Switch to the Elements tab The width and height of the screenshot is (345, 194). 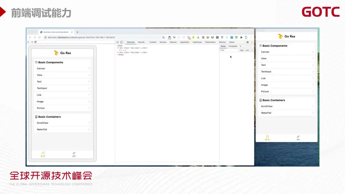[x=131, y=42]
